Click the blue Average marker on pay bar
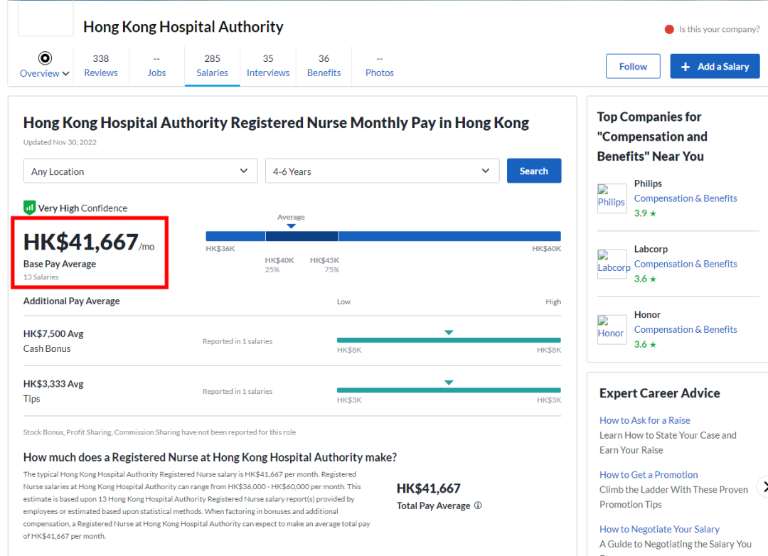 point(291,226)
